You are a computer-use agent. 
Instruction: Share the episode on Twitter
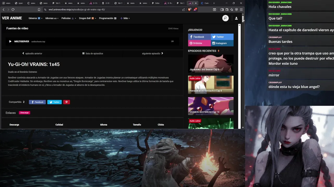(x=55, y=102)
